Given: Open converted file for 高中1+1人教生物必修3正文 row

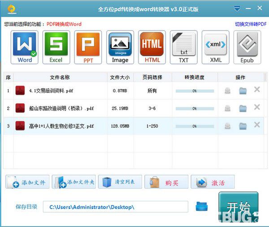Looking at the screenshot, I should click(x=227, y=126).
